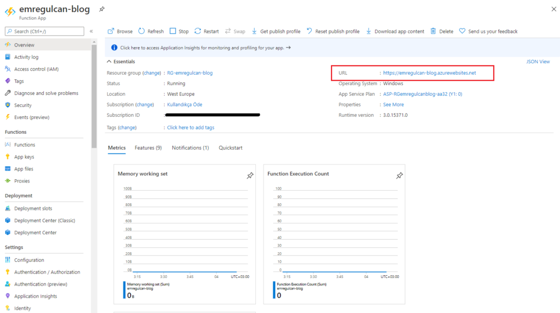Click the Activity log sidebar icon

(8, 57)
